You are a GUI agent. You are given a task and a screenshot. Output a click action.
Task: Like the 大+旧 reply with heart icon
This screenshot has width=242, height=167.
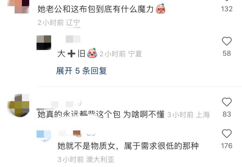tap(227, 41)
